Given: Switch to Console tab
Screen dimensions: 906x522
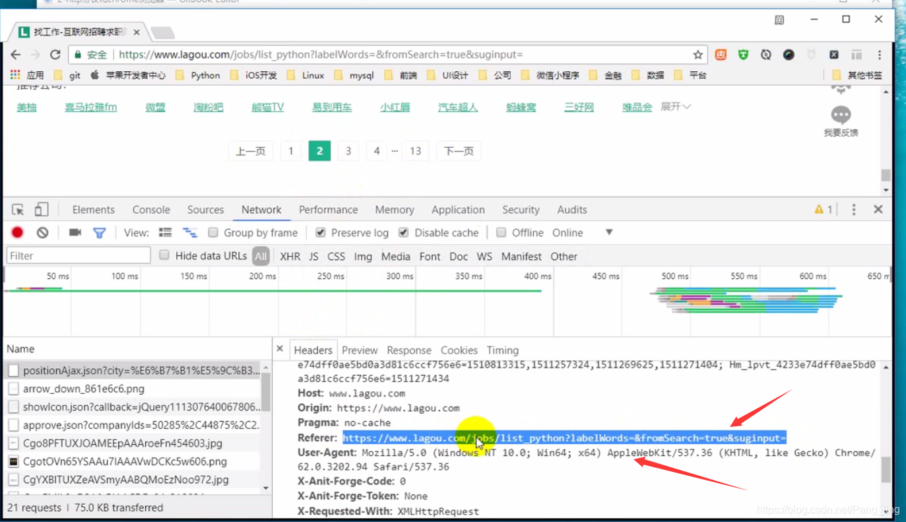Looking at the screenshot, I should (x=151, y=210).
